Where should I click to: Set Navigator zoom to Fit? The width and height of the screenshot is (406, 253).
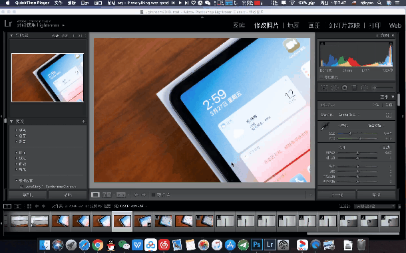(x=55, y=35)
